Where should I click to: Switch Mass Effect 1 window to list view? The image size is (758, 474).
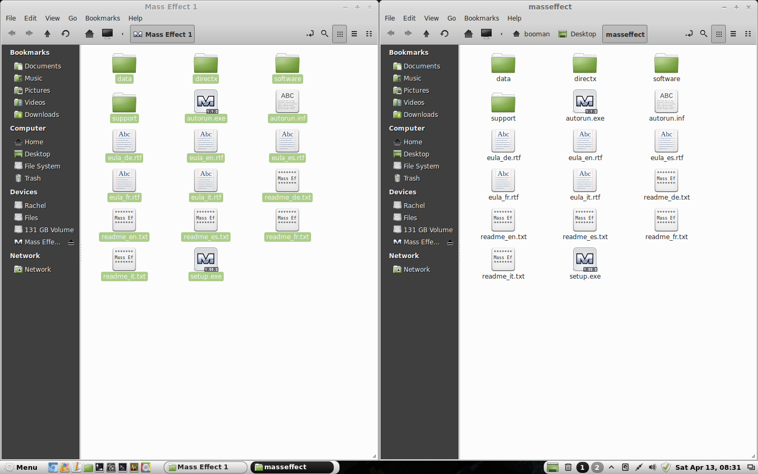(x=354, y=34)
